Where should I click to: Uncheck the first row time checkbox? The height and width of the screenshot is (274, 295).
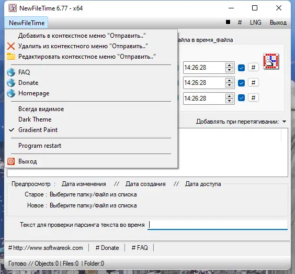[241, 68]
